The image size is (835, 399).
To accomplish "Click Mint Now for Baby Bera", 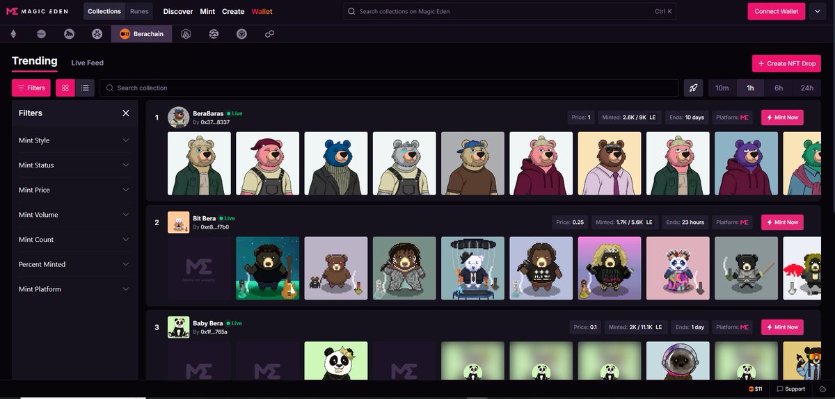I will click(x=782, y=327).
